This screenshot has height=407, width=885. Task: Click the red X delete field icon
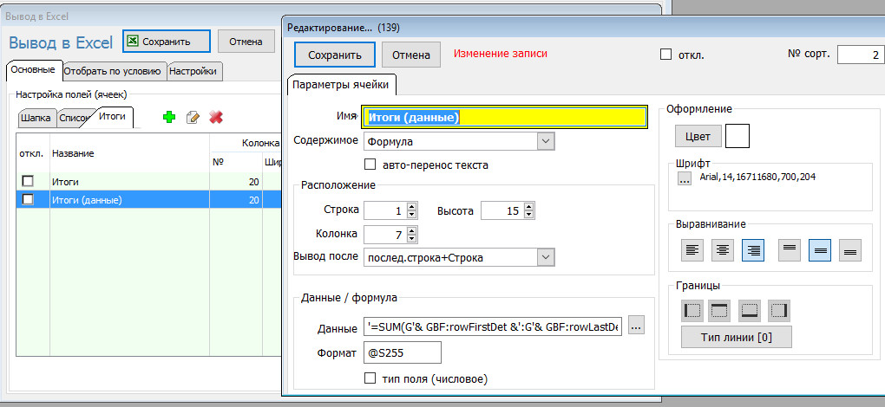[216, 117]
